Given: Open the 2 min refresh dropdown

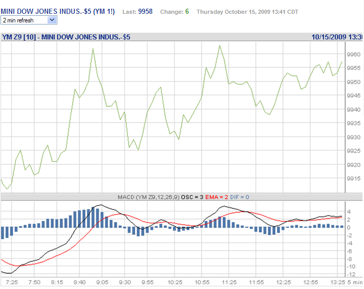Looking at the screenshot, I should pos(29,20).
